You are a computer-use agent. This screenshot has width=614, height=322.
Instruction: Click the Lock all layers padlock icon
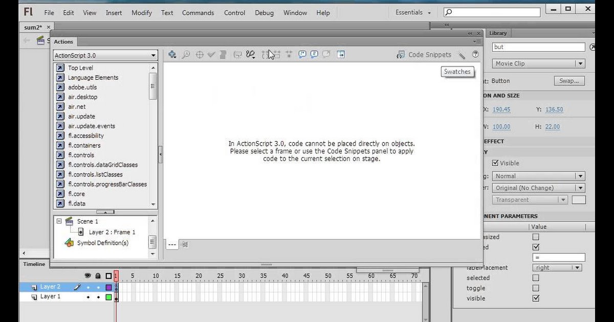[x=98, y=276]
